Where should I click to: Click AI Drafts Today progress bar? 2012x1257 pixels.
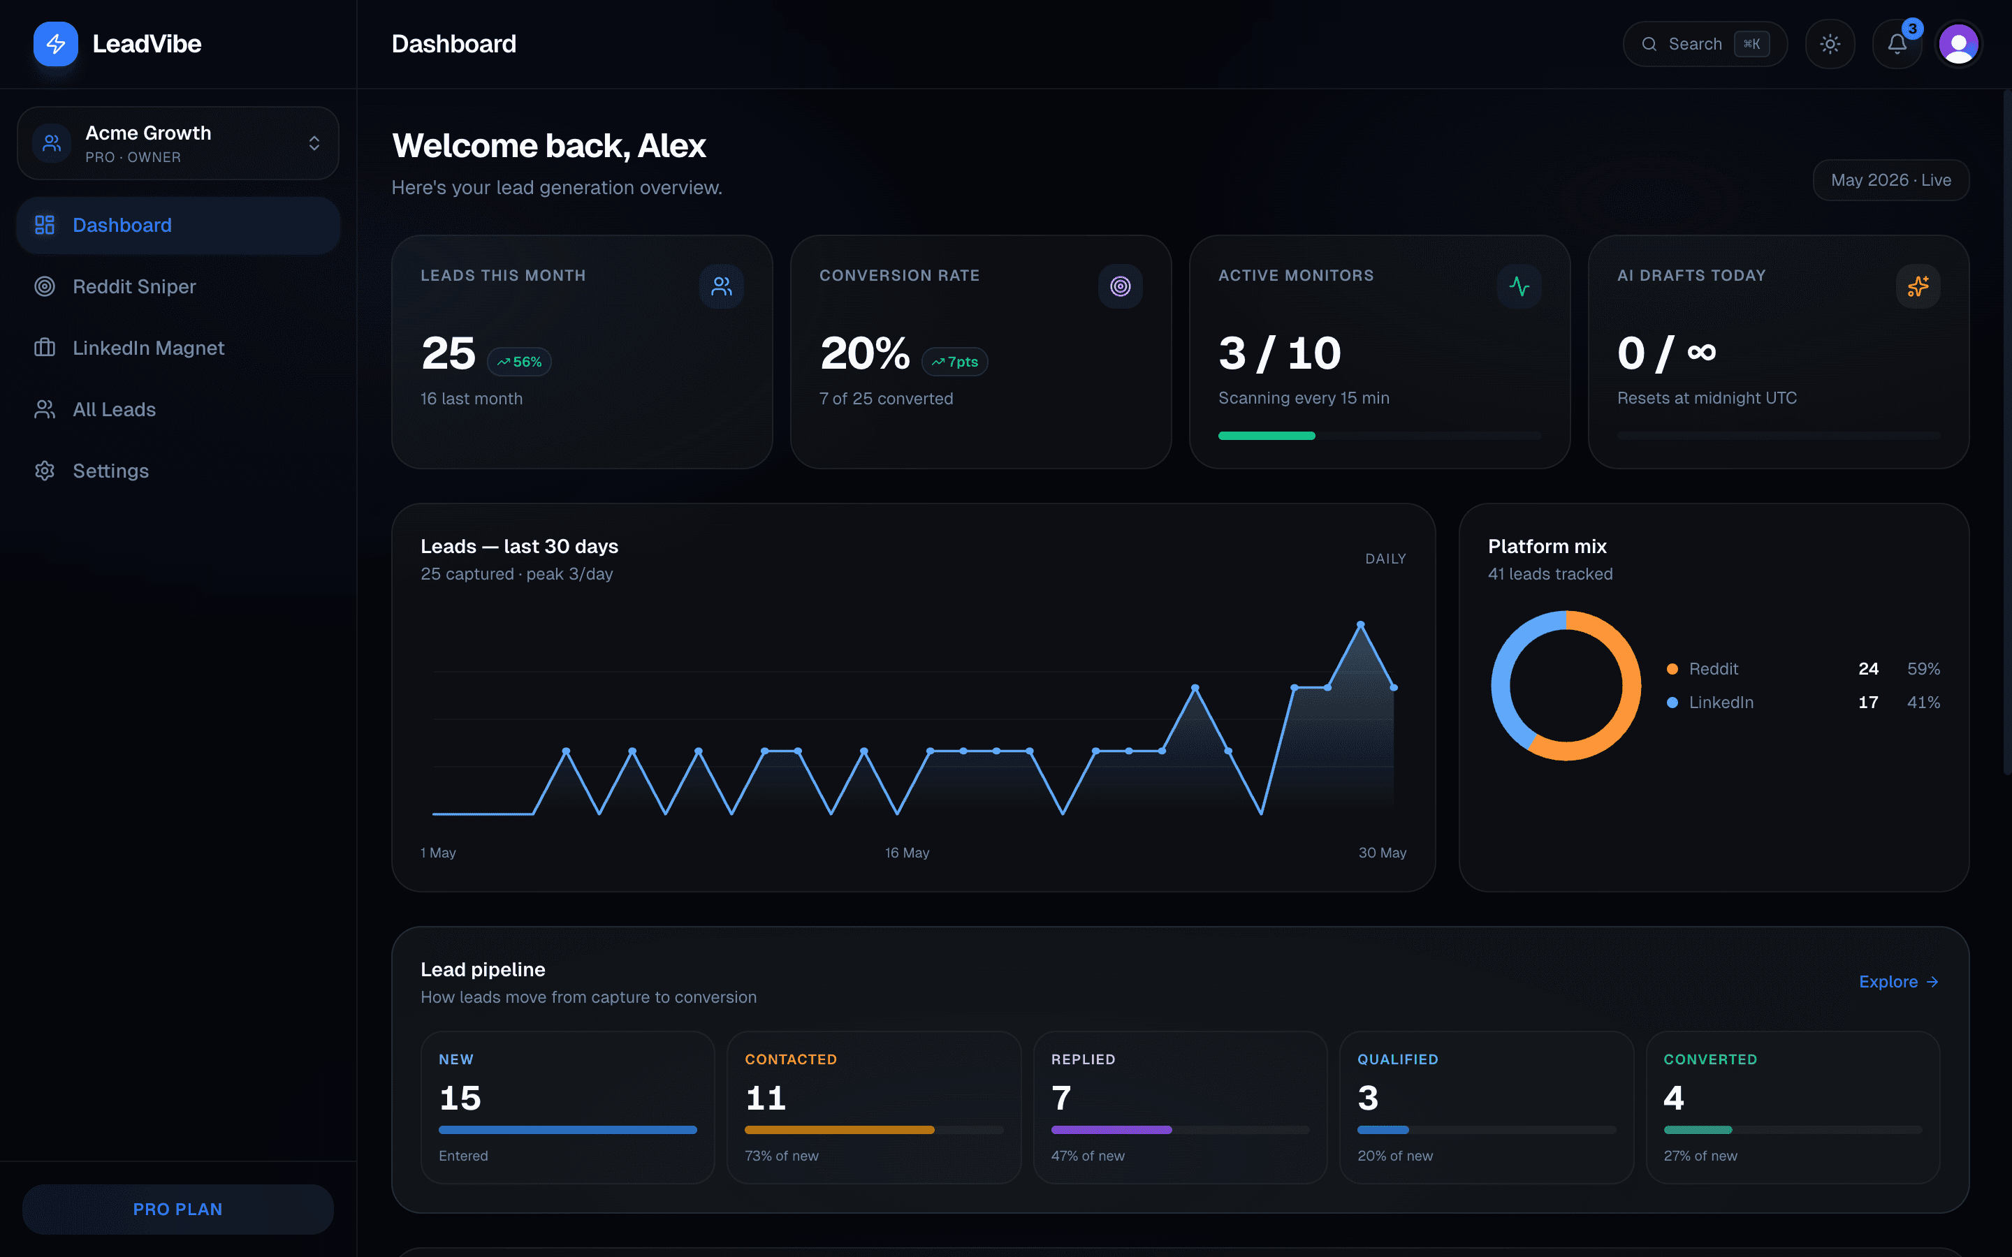point(1779,436)
